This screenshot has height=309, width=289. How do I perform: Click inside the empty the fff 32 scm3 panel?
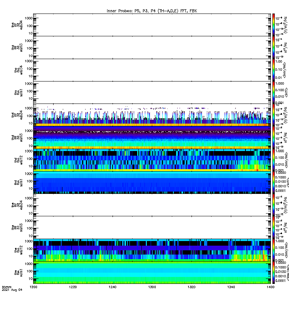click(152, 228)
